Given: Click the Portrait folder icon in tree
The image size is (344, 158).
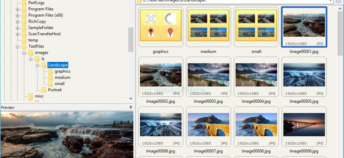Looking at the screenshot, I should point(44,90).
